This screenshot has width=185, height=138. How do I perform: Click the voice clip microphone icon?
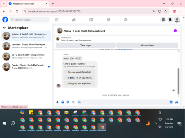[x=57, y=102]
